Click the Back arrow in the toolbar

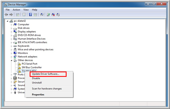[6, 15]
